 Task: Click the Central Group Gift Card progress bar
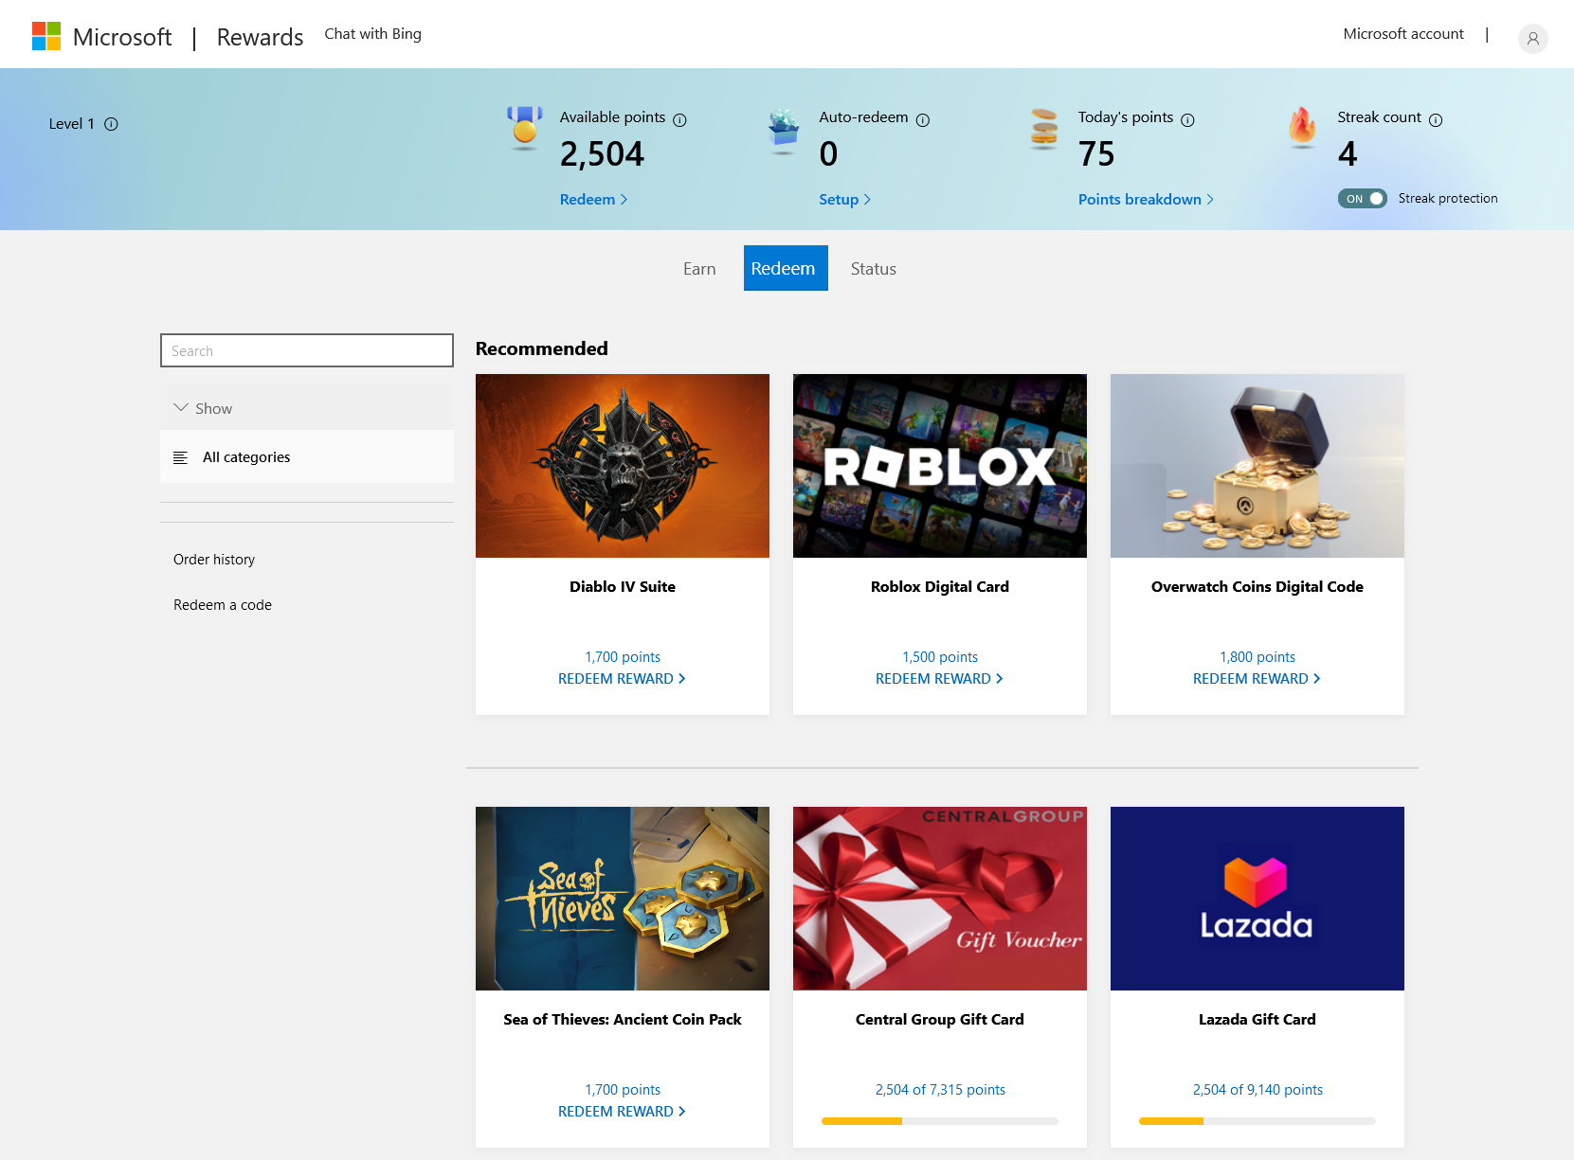pos(940,1121)
